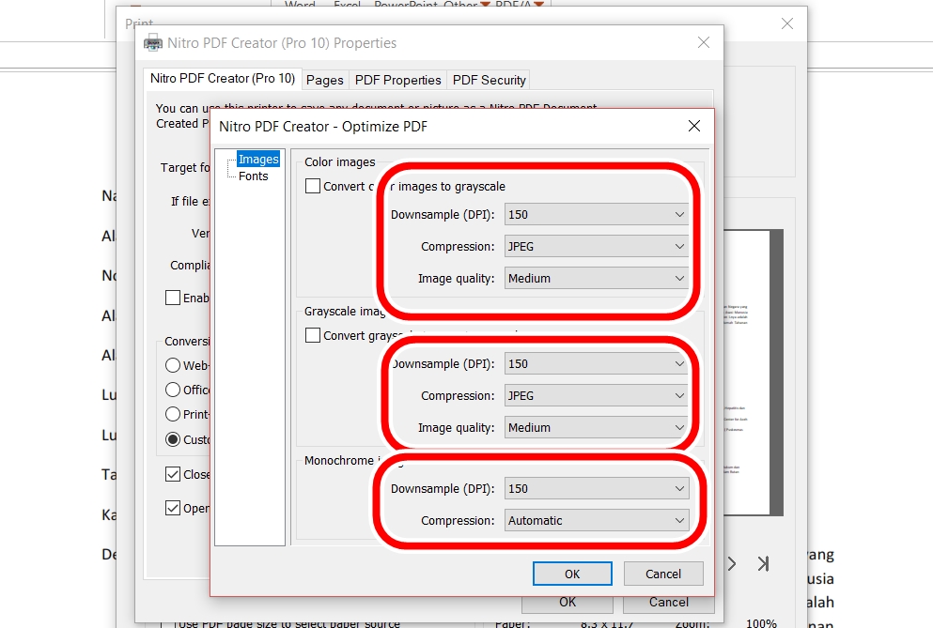The height and width of the screenshot is (628, 933).
Task: Select Fonts in the optimize tree
Action: tap(254, 176)
